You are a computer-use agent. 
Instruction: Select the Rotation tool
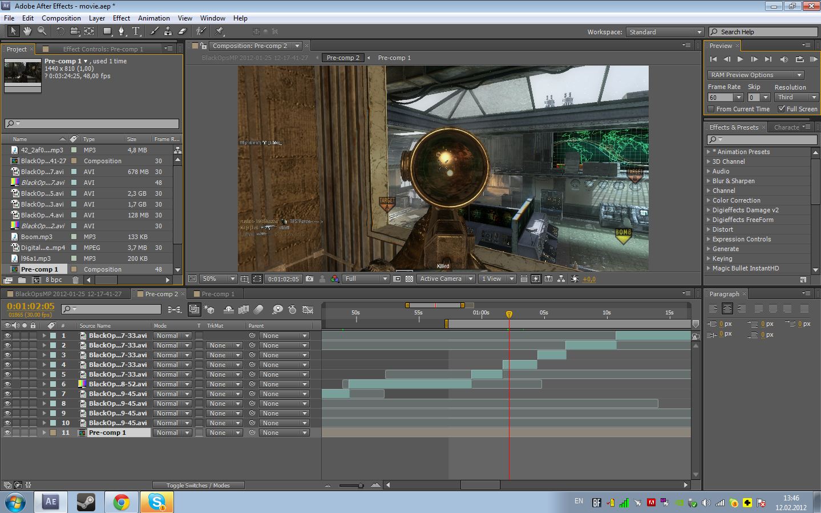(60, 31)
